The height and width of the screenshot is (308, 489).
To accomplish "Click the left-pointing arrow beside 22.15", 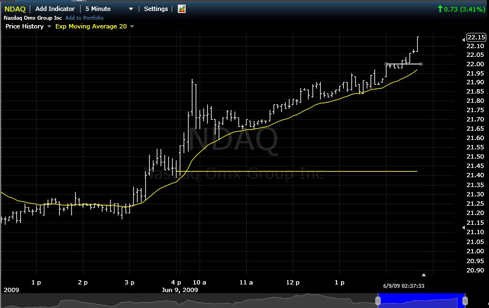I will pos(463,40).
